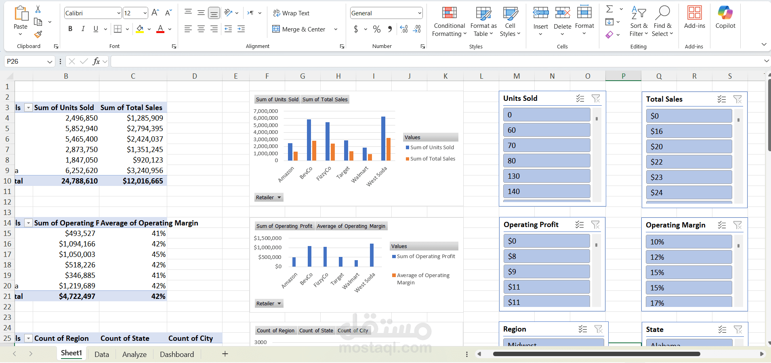The width and height of the screenshot is (771, 363).
Task: Select the Sheet1 tab
Action: [71, 353]
